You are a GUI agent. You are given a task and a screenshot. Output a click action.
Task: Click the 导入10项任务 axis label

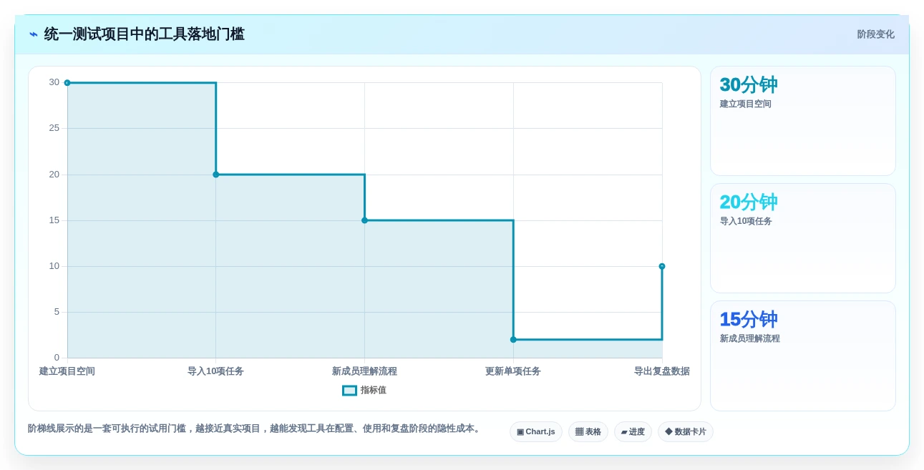point(215,371)
